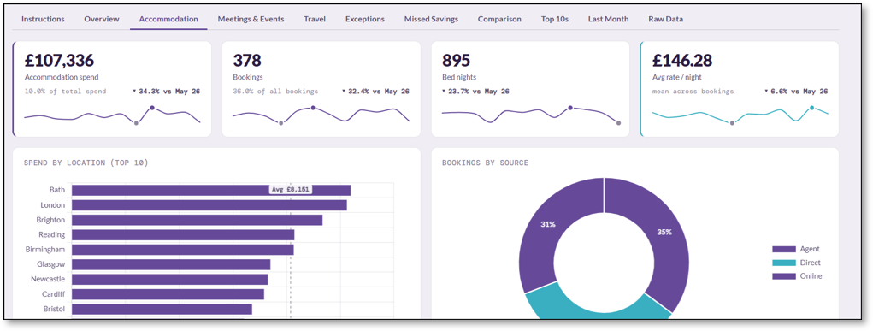Select the Bath bar in chart
873x331 pixels.
point(211,190)
